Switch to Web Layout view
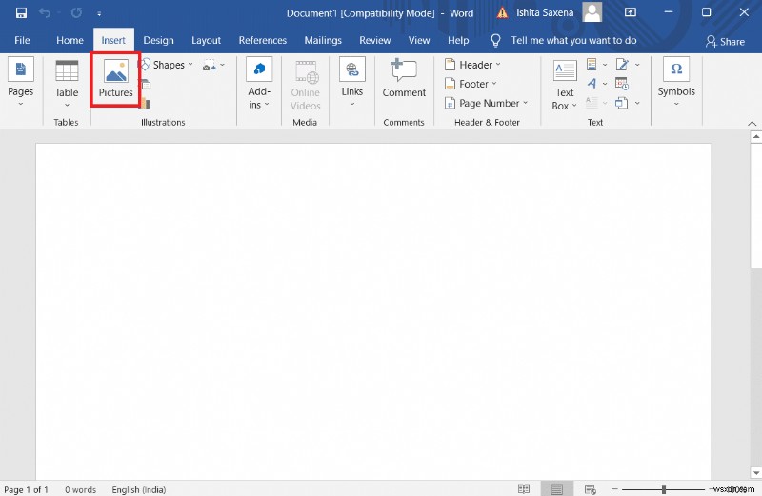Screen dimensions: 762x496 point(590,489)
